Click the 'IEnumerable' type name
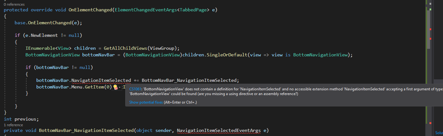This screenshot has width=443, height=136. coord(40,48)
